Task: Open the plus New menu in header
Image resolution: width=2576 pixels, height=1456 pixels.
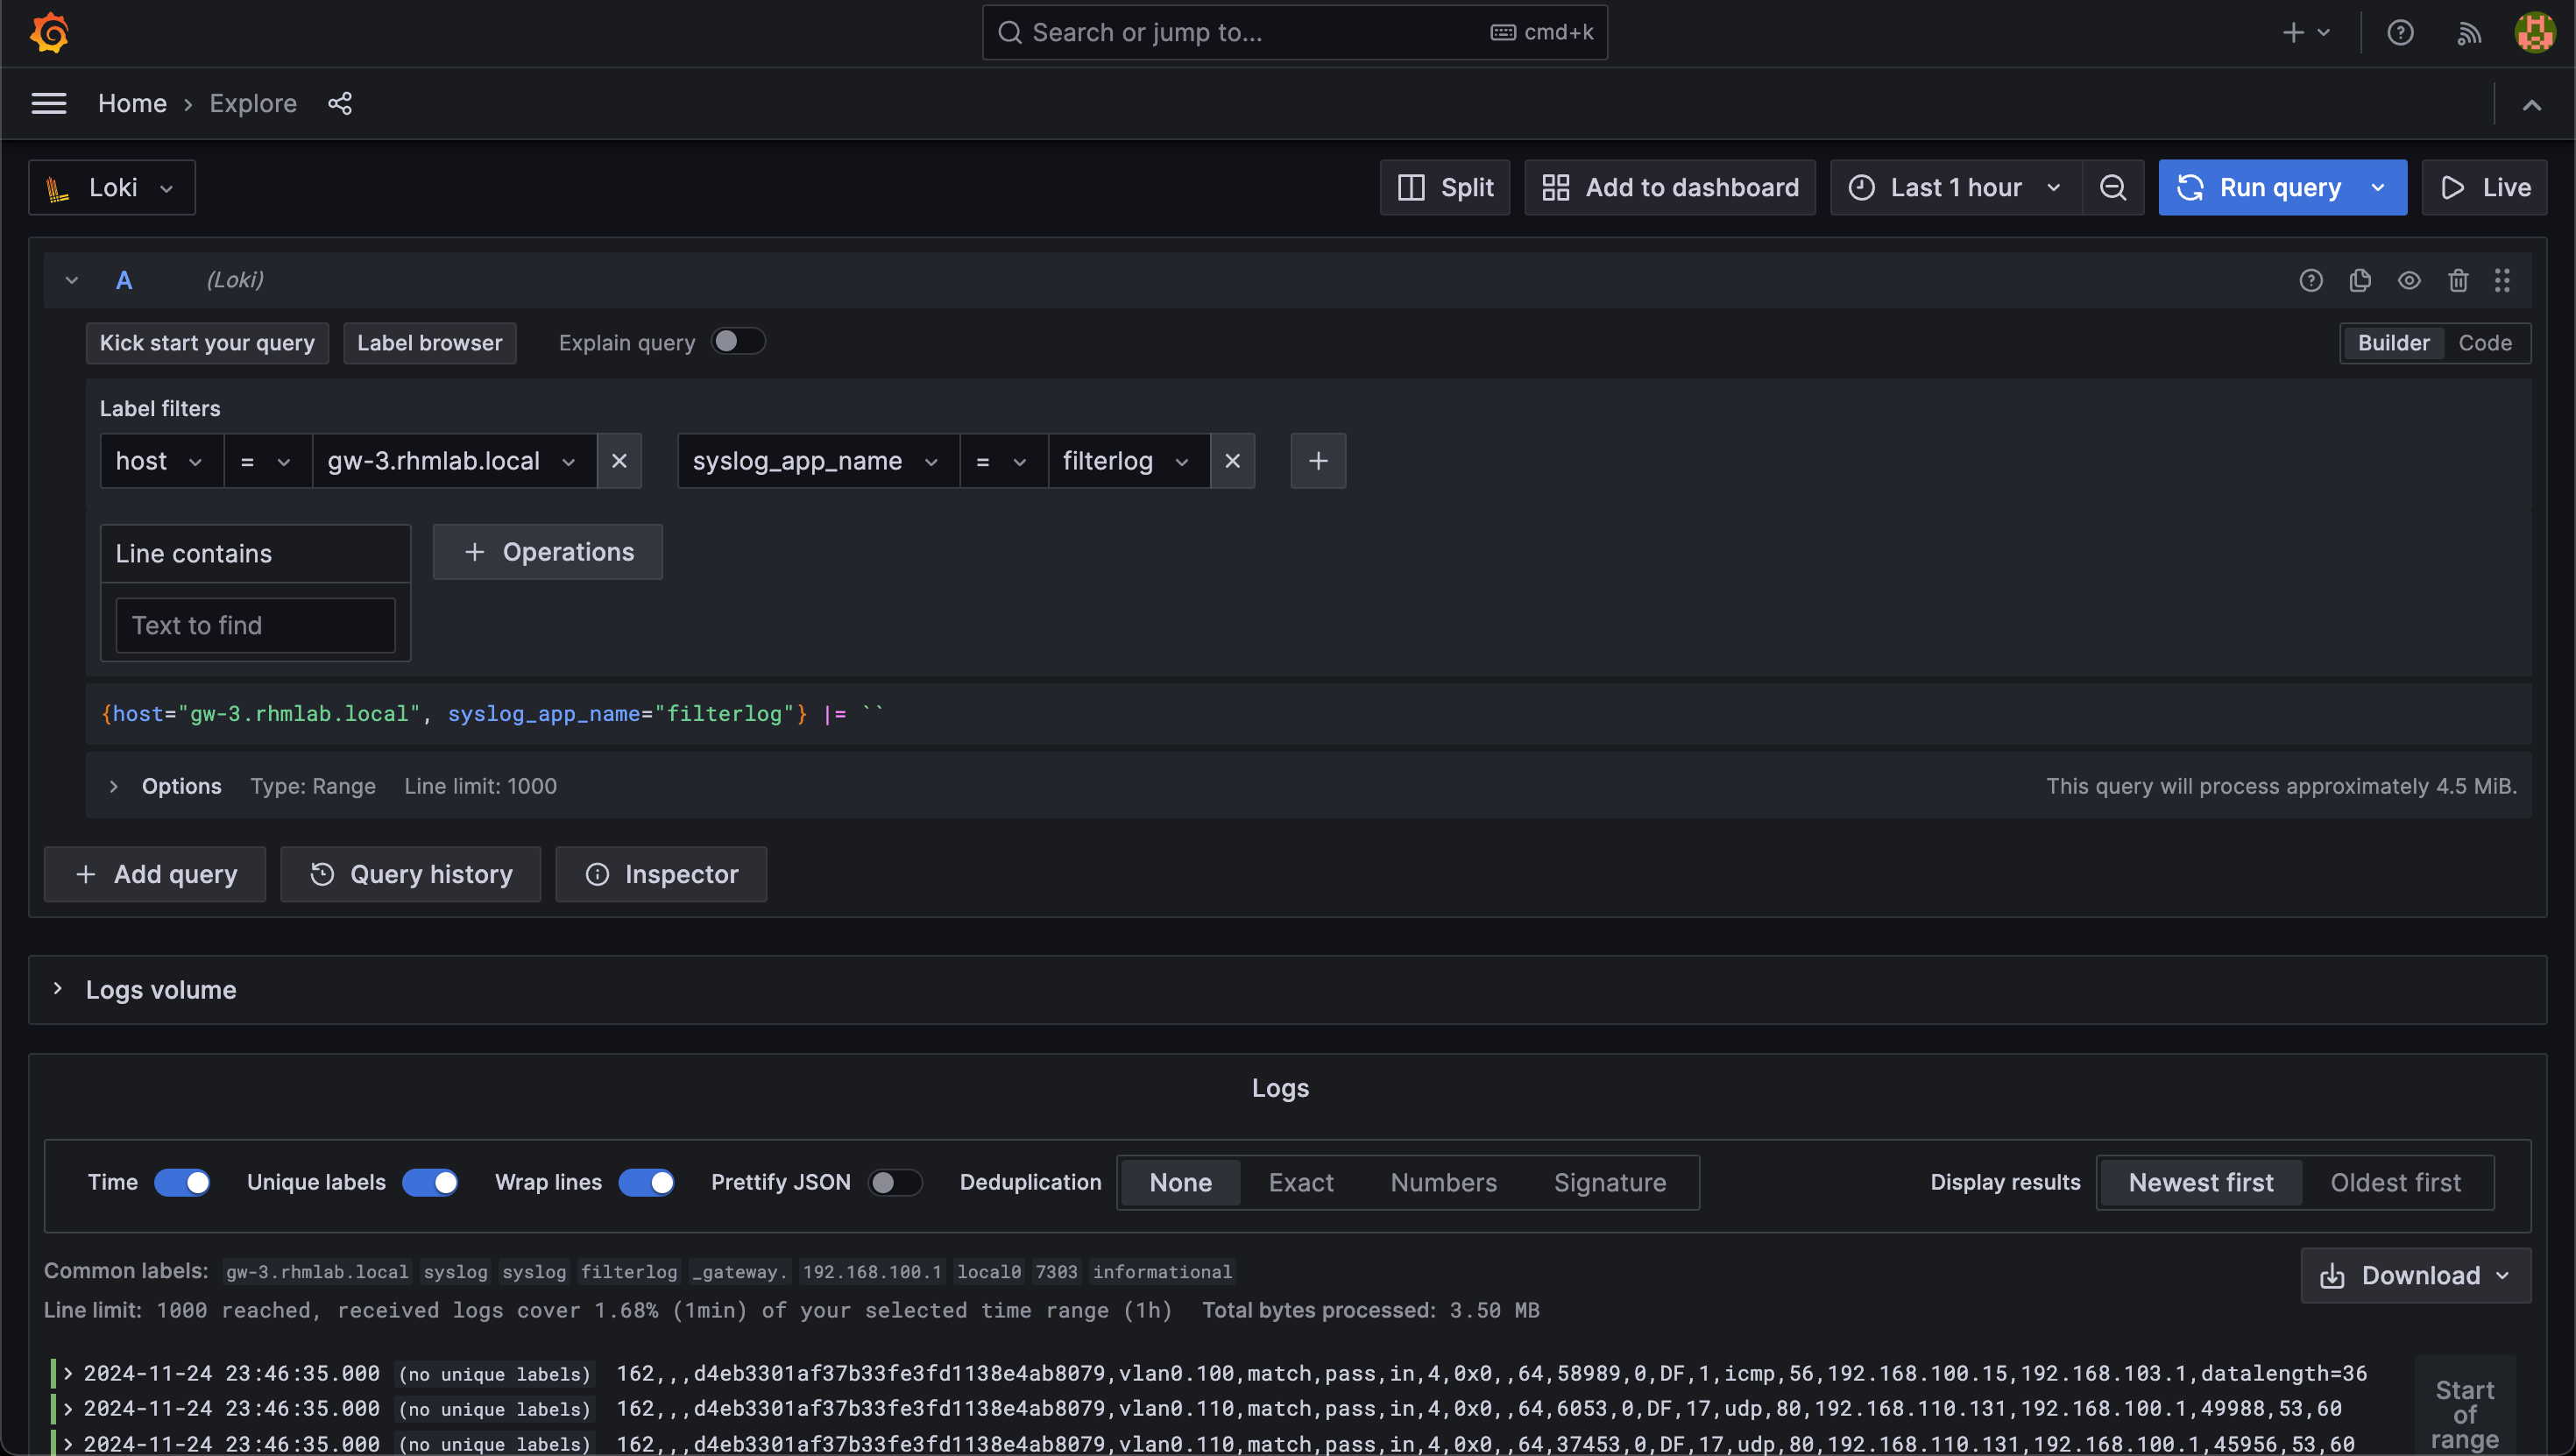Action: point(2306,33)
